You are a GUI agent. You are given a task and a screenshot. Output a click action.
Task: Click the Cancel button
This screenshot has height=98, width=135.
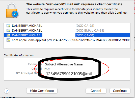click(x=96, y=91)
